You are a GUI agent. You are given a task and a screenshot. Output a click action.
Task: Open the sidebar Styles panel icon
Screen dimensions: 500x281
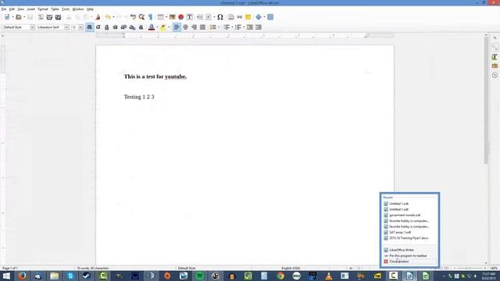tap(495, 57)
